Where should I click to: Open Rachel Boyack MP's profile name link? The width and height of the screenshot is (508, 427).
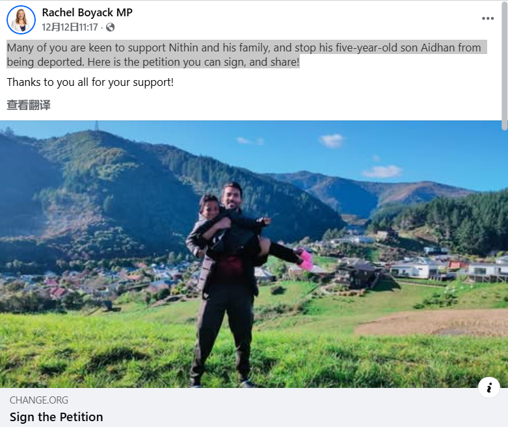[x=87, y=12]
